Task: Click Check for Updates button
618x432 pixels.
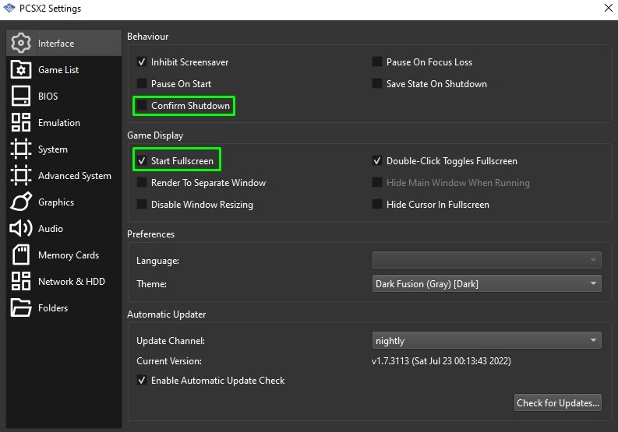Action: click(x=558, y=402)
